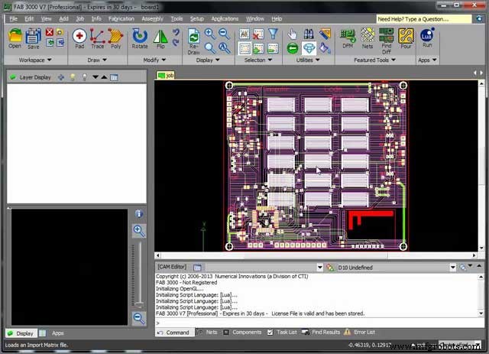Click the red X close-workspace icon
This screenshot has width=489, height=354.
49,32
